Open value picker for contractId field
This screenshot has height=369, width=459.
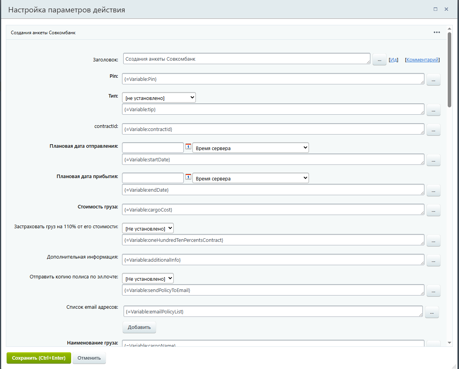point(433,130)
